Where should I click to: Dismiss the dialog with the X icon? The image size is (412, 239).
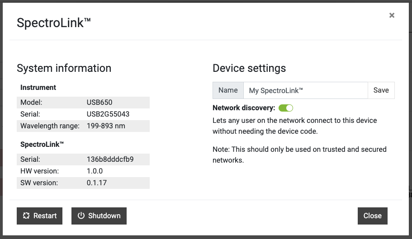coord(392,15)
